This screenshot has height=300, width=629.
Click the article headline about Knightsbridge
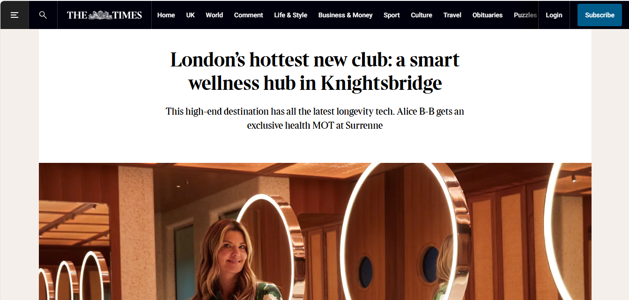pyautogui.click(x=315, y=71)
